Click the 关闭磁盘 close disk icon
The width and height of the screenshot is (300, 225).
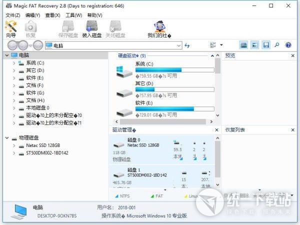pos(115,29)
